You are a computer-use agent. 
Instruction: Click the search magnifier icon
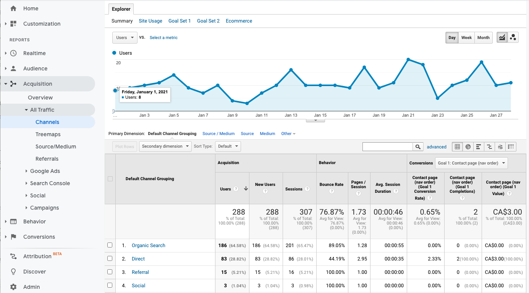click(x=418, y=146)
